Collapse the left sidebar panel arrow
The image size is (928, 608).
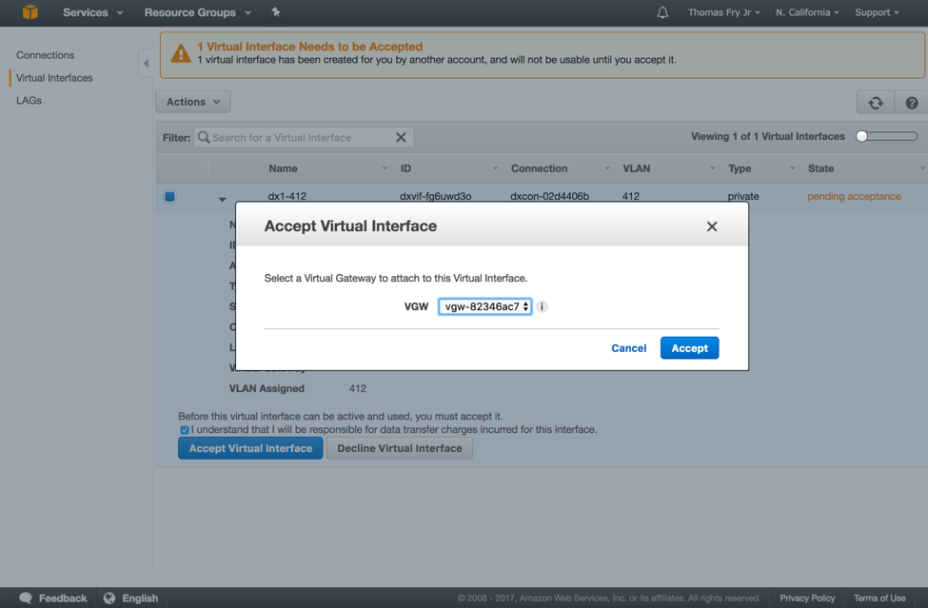(146, 64)
